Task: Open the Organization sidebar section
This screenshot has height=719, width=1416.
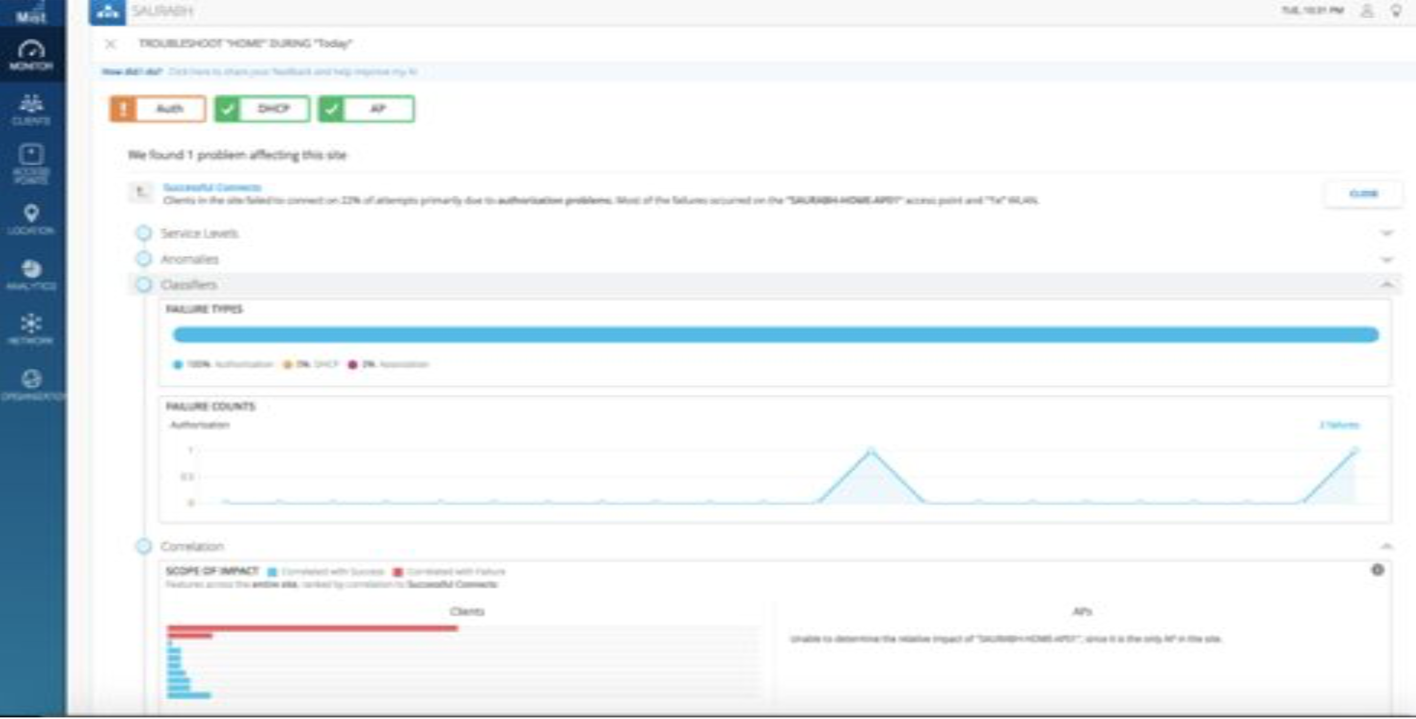Action: click(x=31, y=385)
